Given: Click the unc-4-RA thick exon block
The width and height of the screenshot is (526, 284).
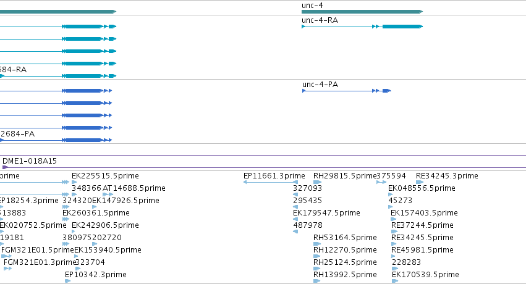Looking at the screenshot, I should tap(402, 27).
